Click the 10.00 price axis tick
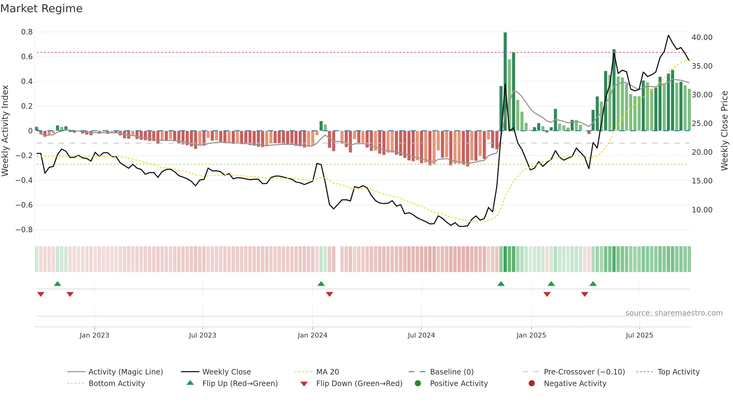The height and width of the screenshot is (412, 733). point(702,210)
